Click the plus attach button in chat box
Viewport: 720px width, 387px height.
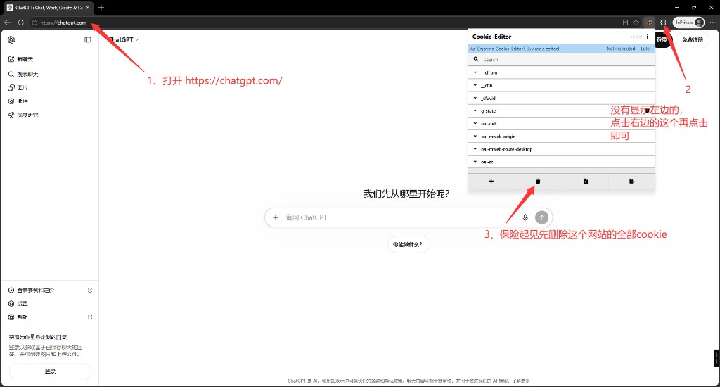coord(276,217)
